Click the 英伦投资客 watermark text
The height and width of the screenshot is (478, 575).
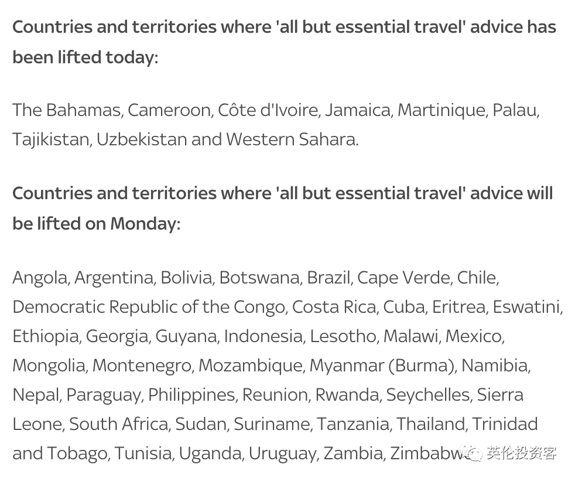(522, 453)
